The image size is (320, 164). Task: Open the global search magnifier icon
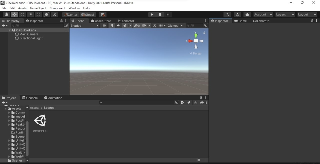[x=227, y=14]
